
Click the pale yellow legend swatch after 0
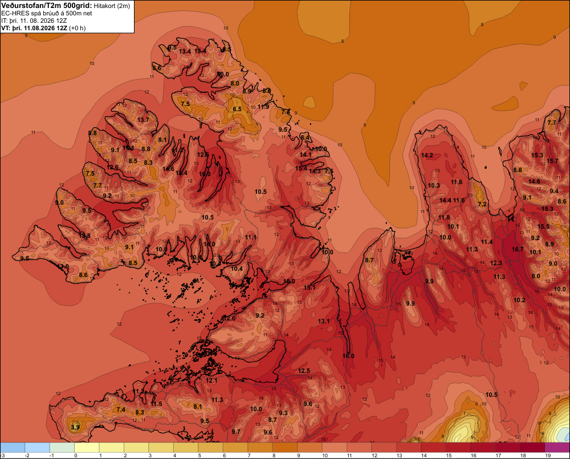click(87, 448)
